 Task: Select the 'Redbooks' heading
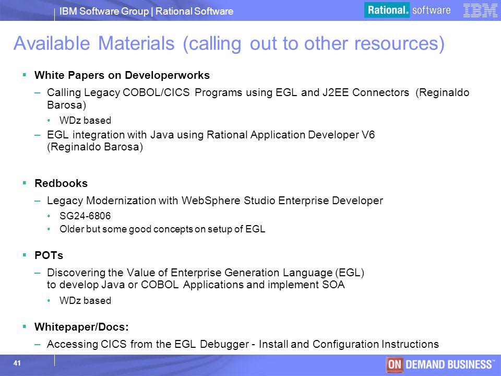(x=61, y=183)
